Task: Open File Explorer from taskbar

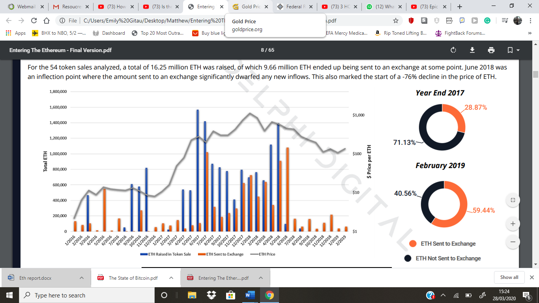Action: [192, 295]
